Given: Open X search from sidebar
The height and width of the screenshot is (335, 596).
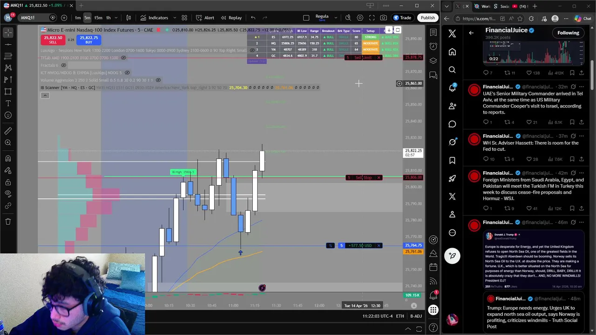Looking at the screenshot, I should point(452,70).
